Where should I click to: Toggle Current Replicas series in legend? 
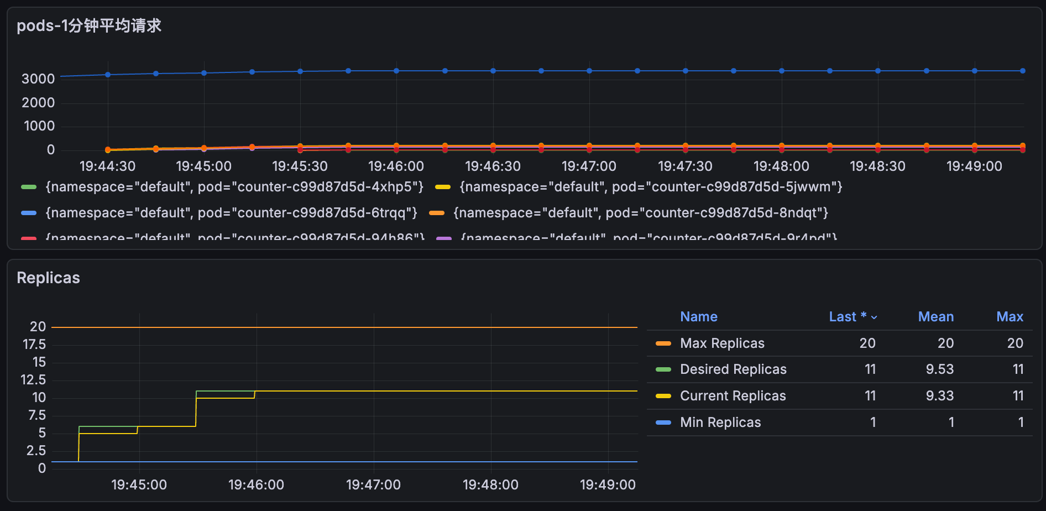click(x=733, y=396)
